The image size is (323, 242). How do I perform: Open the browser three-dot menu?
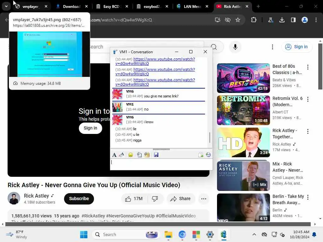click(316, 20)
